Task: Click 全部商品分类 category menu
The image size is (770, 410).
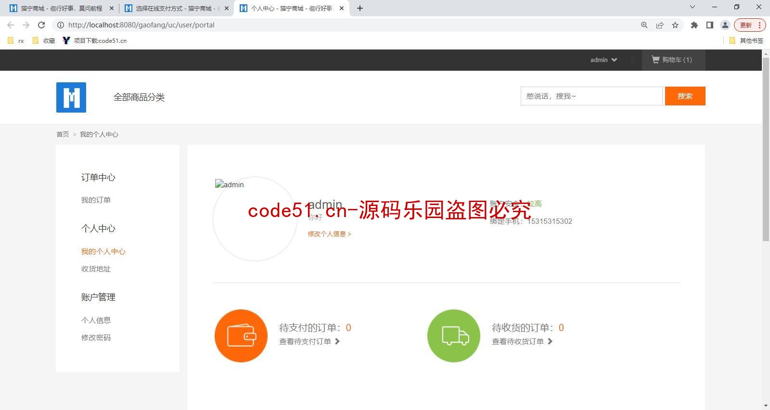Action: pos(139,97)
